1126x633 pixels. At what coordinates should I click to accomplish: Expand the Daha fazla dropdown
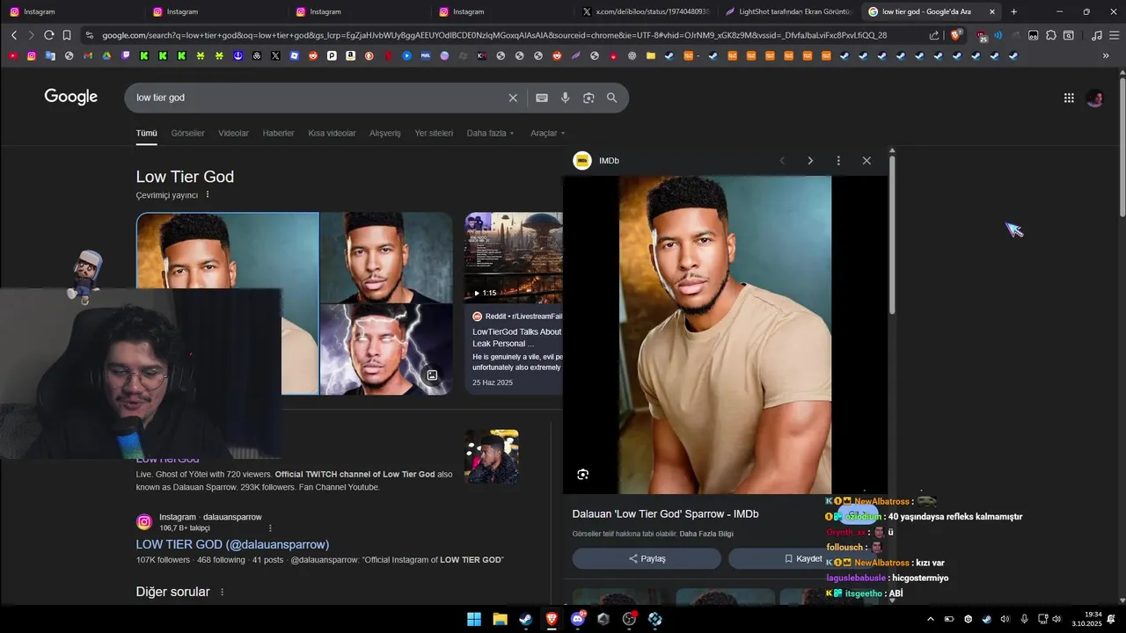pyautogui.click(x=490, y=133)
